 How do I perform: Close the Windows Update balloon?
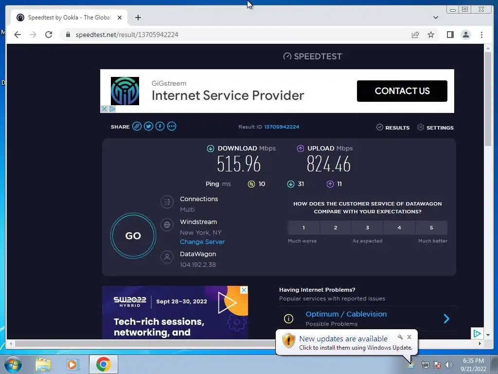pos(409,337)
